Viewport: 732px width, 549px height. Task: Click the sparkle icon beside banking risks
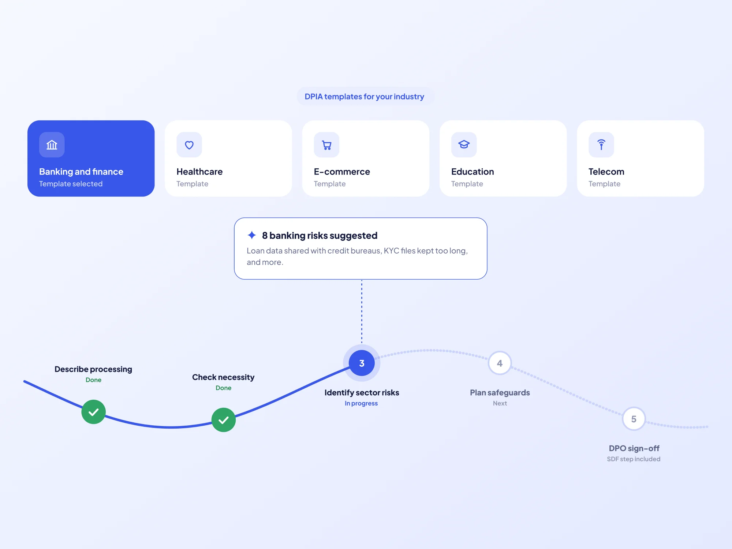(252, 235)
